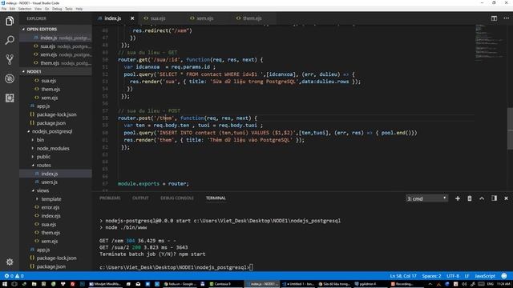The width and height of the screenshot is (513, 288).
Task: Open the Search view in activity bar
Action: click(x=10, y=40)
